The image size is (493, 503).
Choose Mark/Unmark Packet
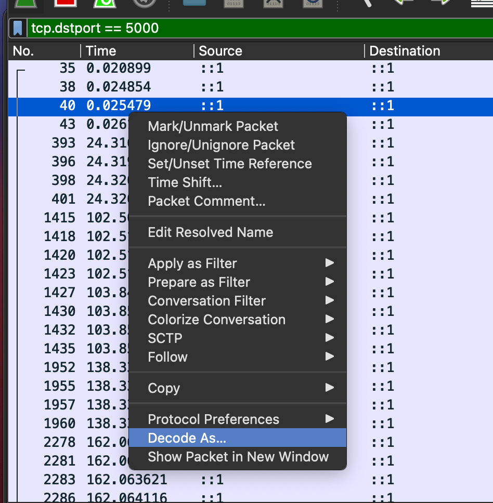(x=213, y=126)
